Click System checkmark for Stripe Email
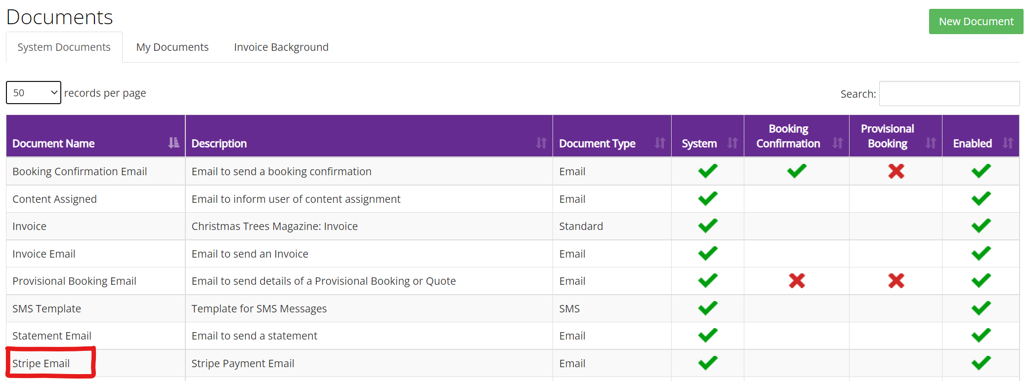Screen dimensions: 1026x381 708,363
